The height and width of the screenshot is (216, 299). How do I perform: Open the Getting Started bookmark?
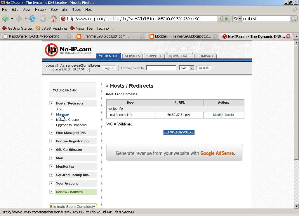(18, 28)
